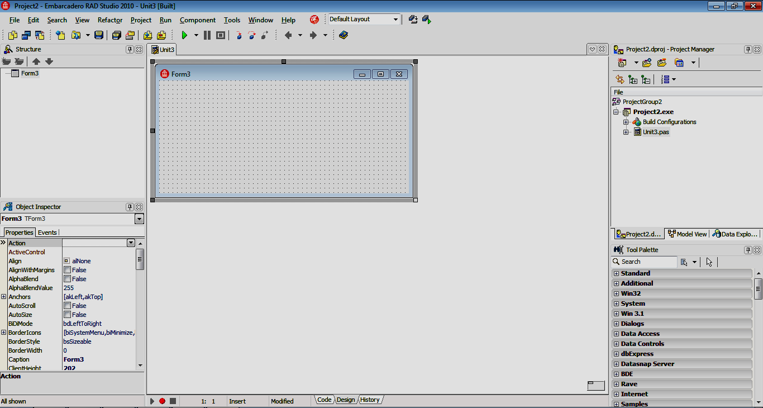Screen dimensions: 763x408
Task: Open the Action property value dropdown
Action: [131, 243]
